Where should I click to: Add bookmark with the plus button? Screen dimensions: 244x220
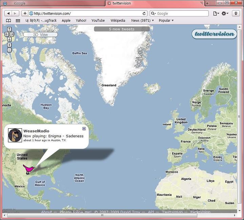(x=25, y=13)
